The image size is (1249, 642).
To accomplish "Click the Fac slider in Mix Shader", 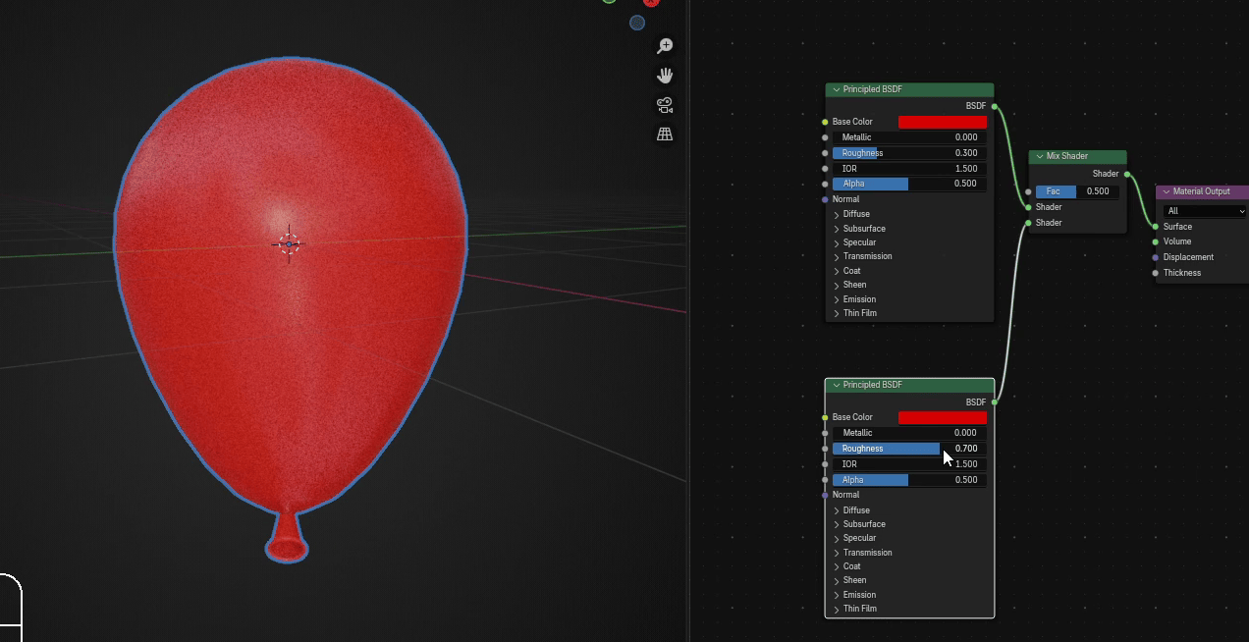I will click(x=1077, y=191).
